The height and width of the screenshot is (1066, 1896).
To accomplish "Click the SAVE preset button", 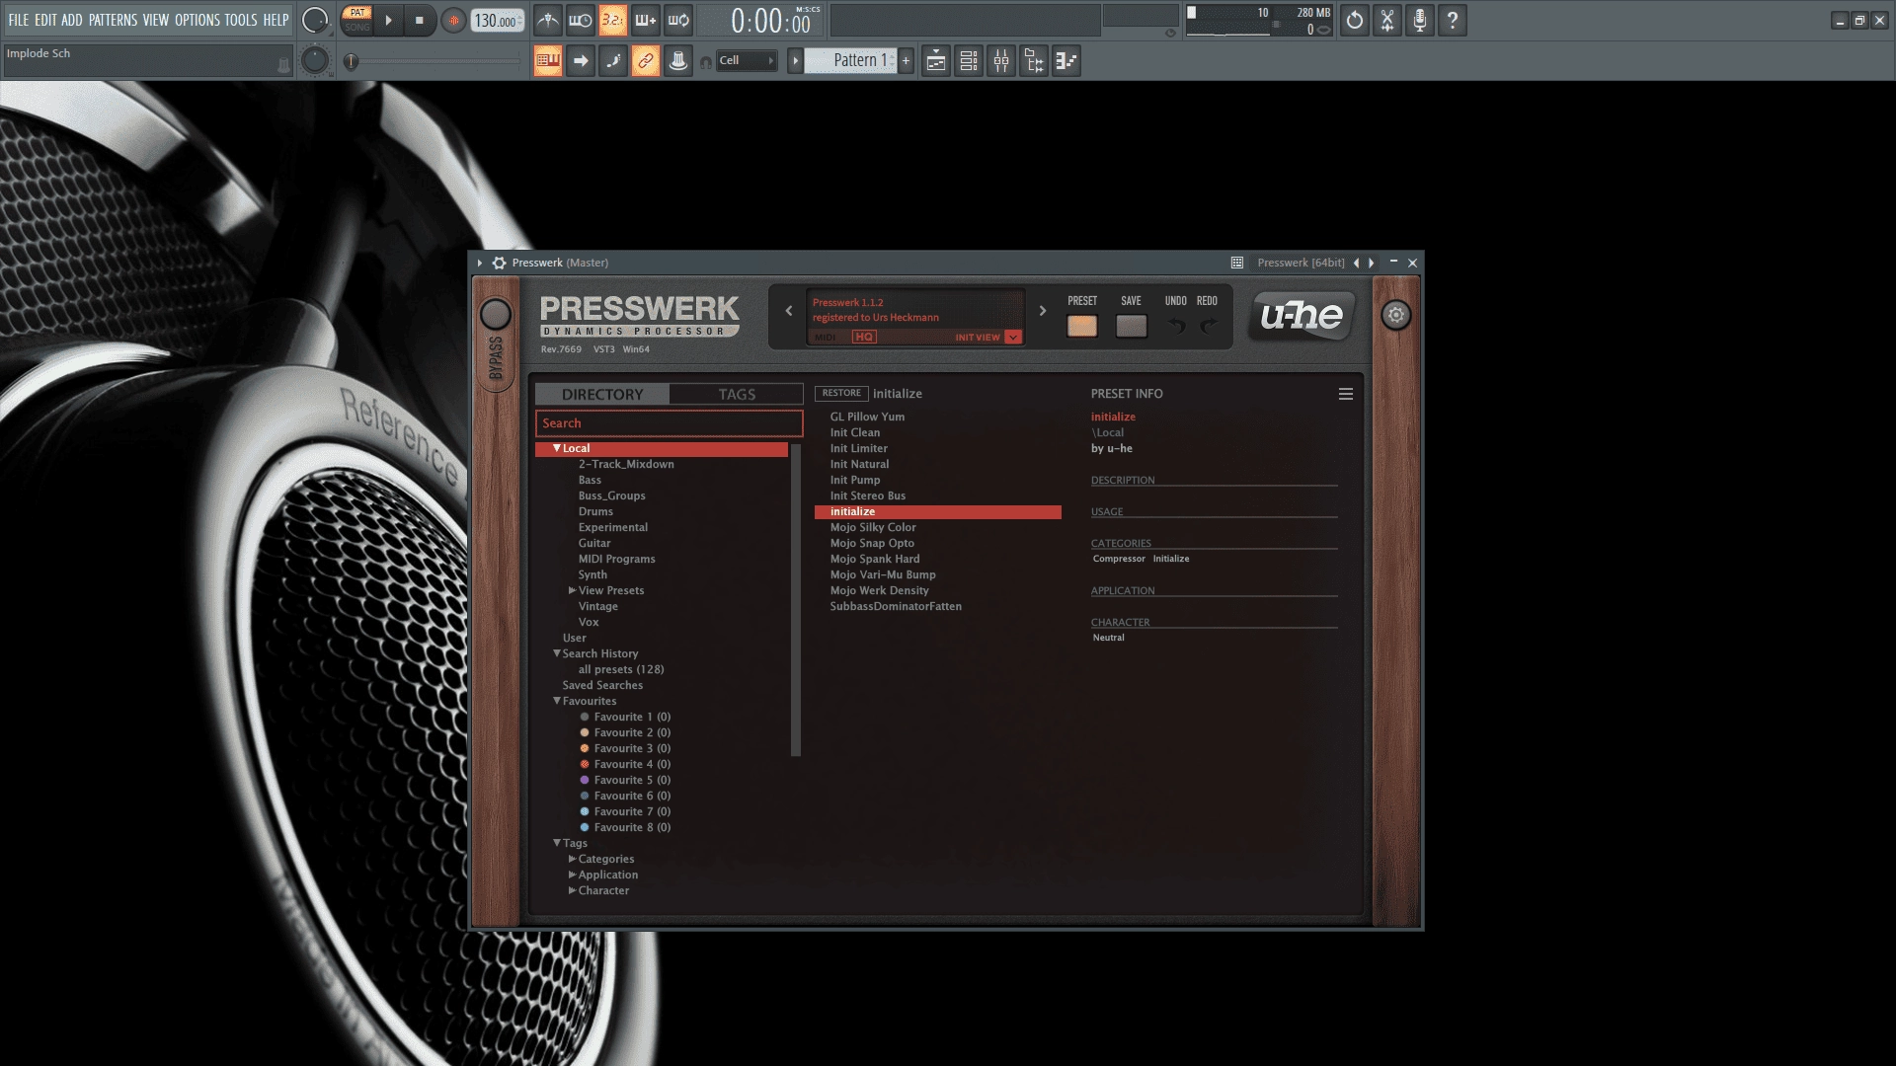I will click(1132, 326).
